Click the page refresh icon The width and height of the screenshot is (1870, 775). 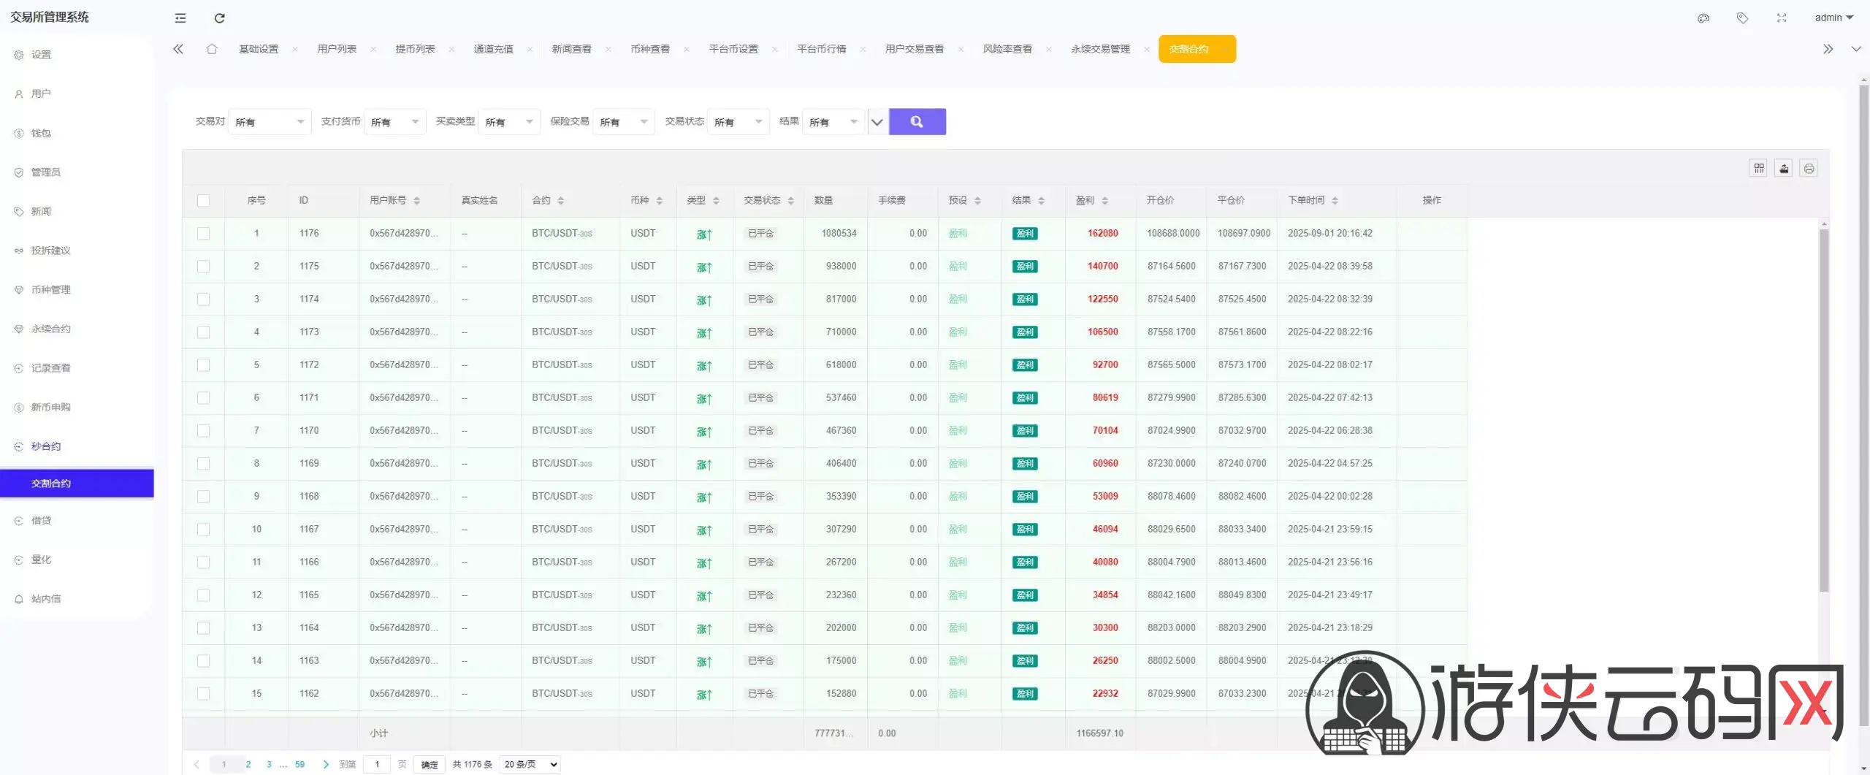pos(219,18)
